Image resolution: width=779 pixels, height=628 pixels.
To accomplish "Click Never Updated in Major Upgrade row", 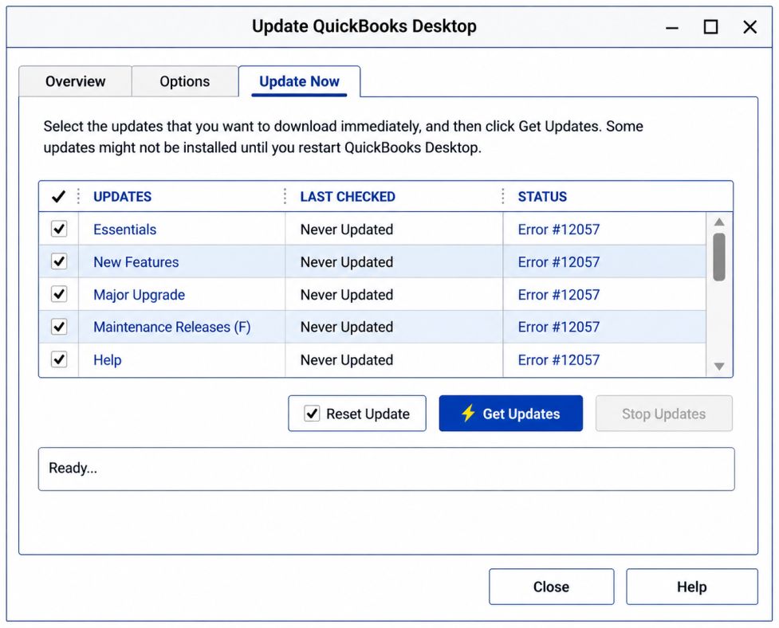I will (x=347, y=295).
